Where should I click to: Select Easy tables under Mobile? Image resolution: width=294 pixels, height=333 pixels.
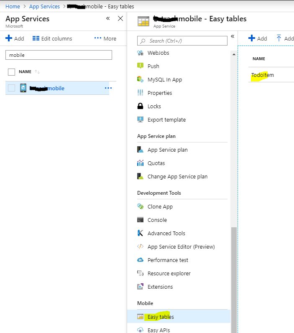[x=179, y=317]
